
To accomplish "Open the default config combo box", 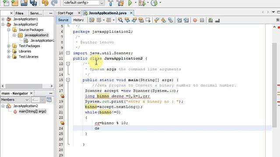I will 84,3.
